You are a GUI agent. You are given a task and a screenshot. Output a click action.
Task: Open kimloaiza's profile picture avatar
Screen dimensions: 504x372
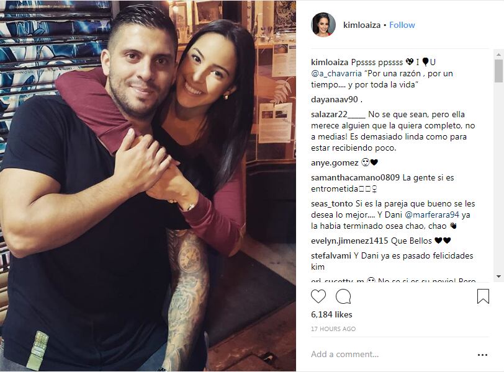point(323,25)
